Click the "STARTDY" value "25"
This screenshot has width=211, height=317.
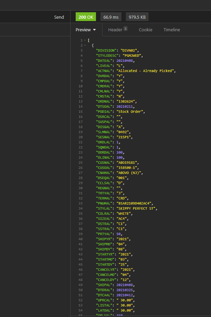(122, 265)
